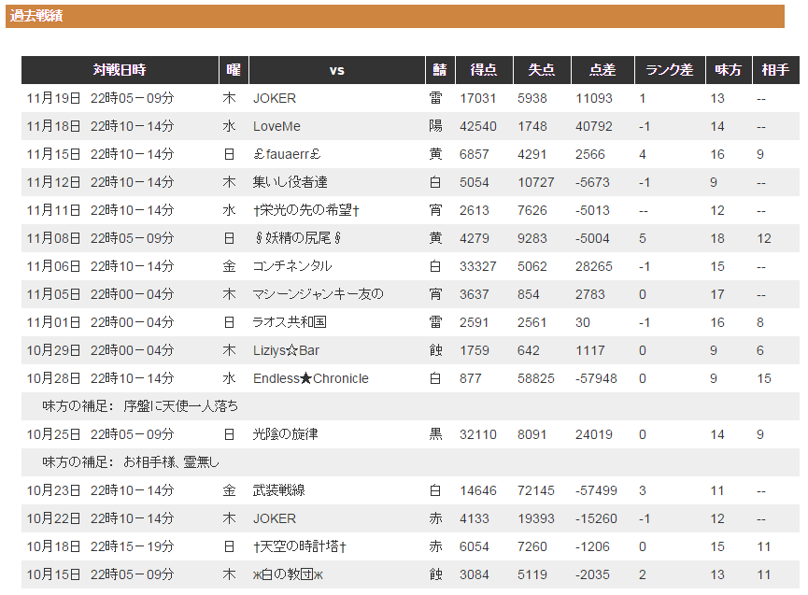808x595 pixels.
Task: Click the 点差 value 30 in the ラオス共和国 row
Action: click(583, 322)
